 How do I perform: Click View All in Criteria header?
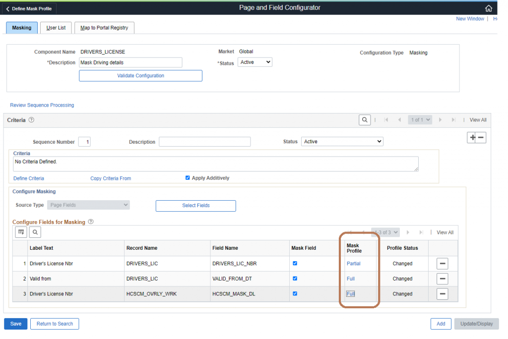click(x=478, y=120)
